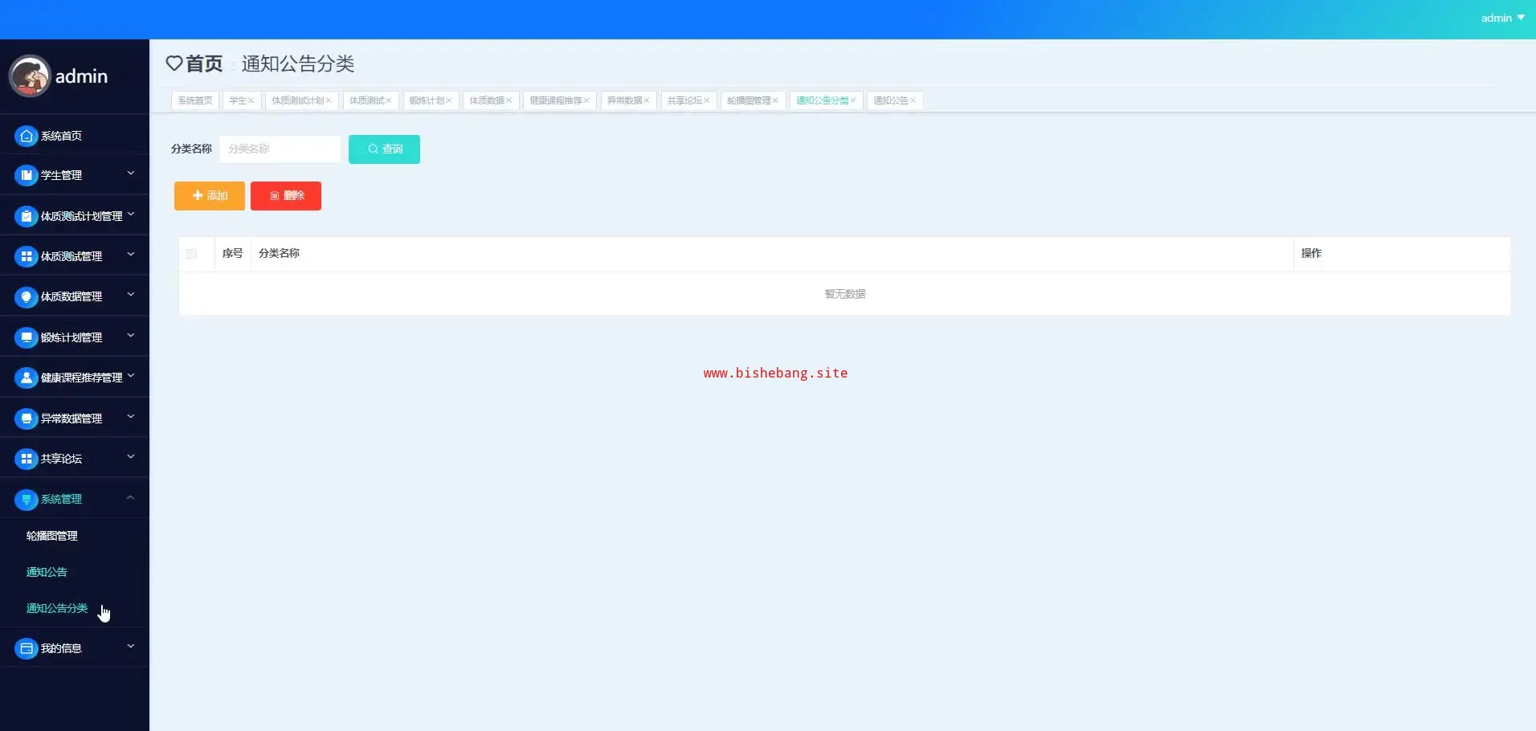The height and width of the screenshot is (731, 1536).
Task: Expand the 共享论坛 menu chevron
Action: click(x=131, y=457)
